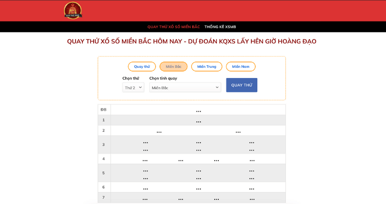Viewport: 386px width, 204px height.
Task: Click the prize row 3 label cell
Action: 104,145
